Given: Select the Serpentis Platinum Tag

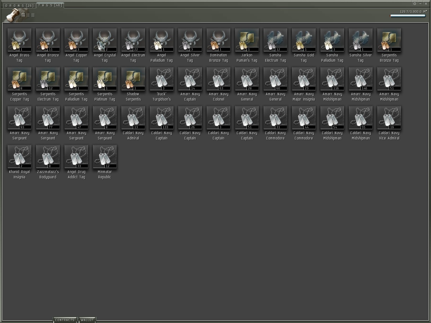Looking at the screenshot, I should [x=105, y=79].
